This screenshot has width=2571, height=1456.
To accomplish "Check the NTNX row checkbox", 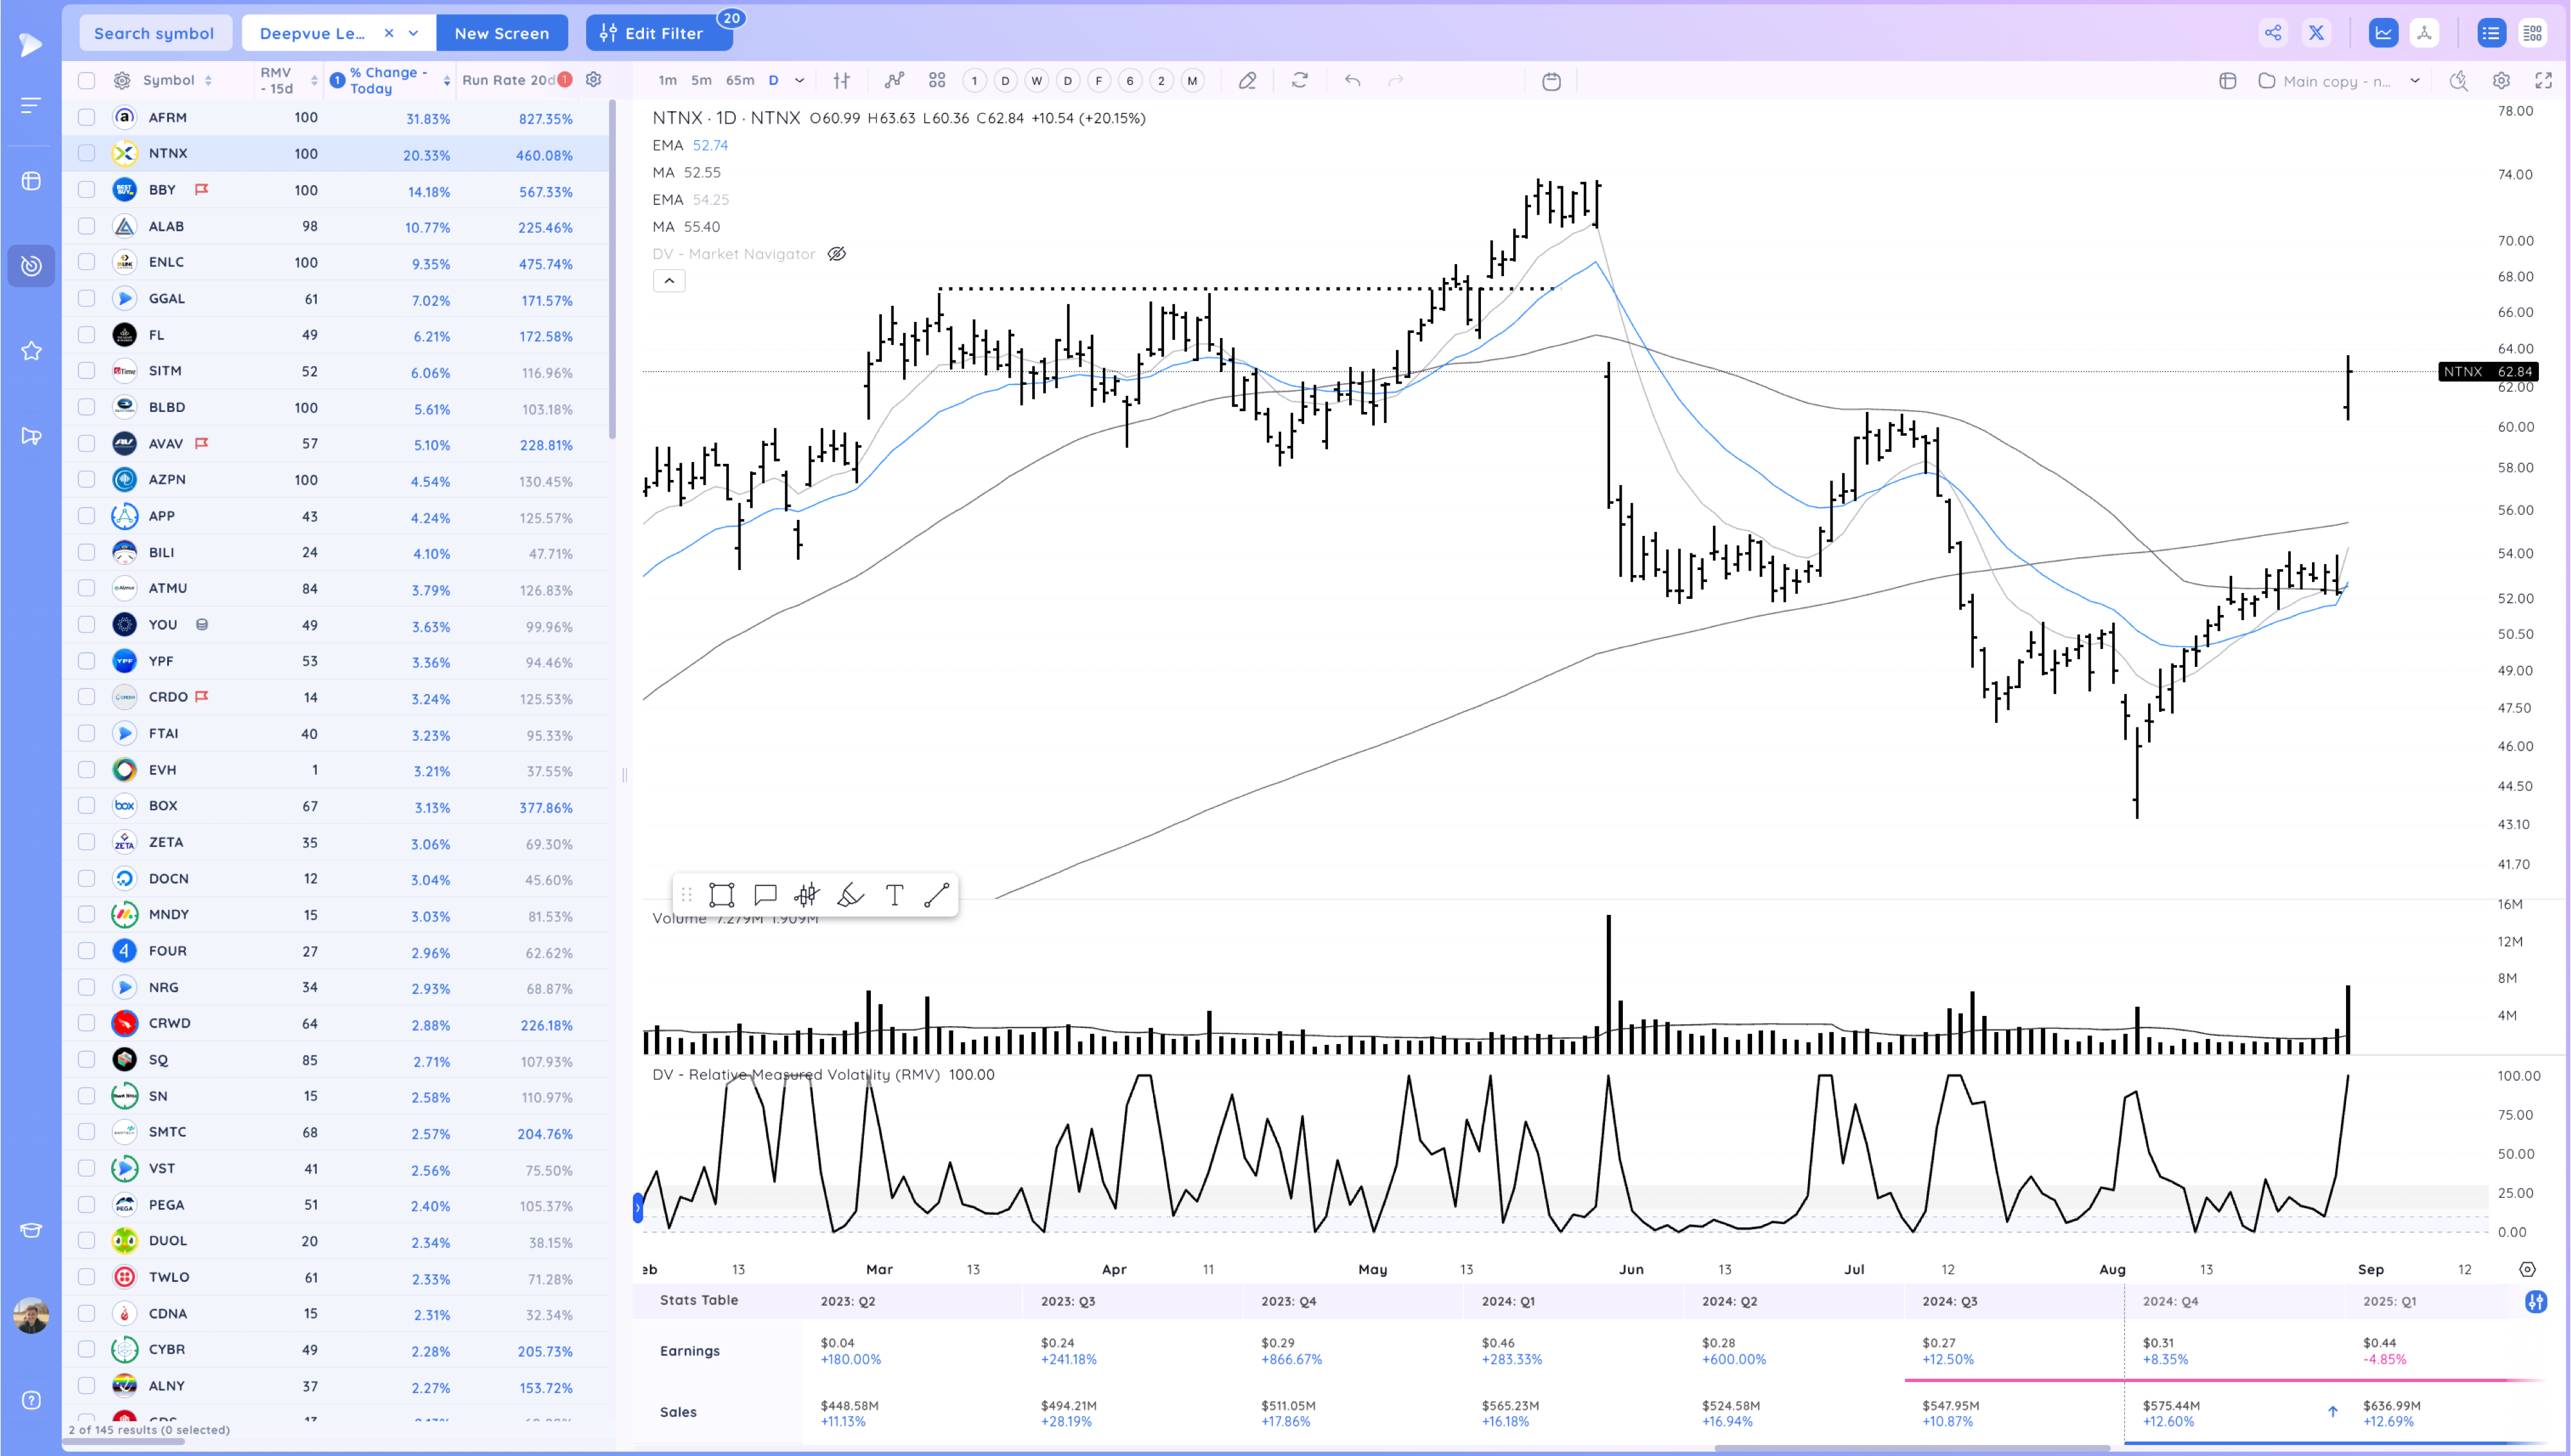I will (x=87, y=154).
